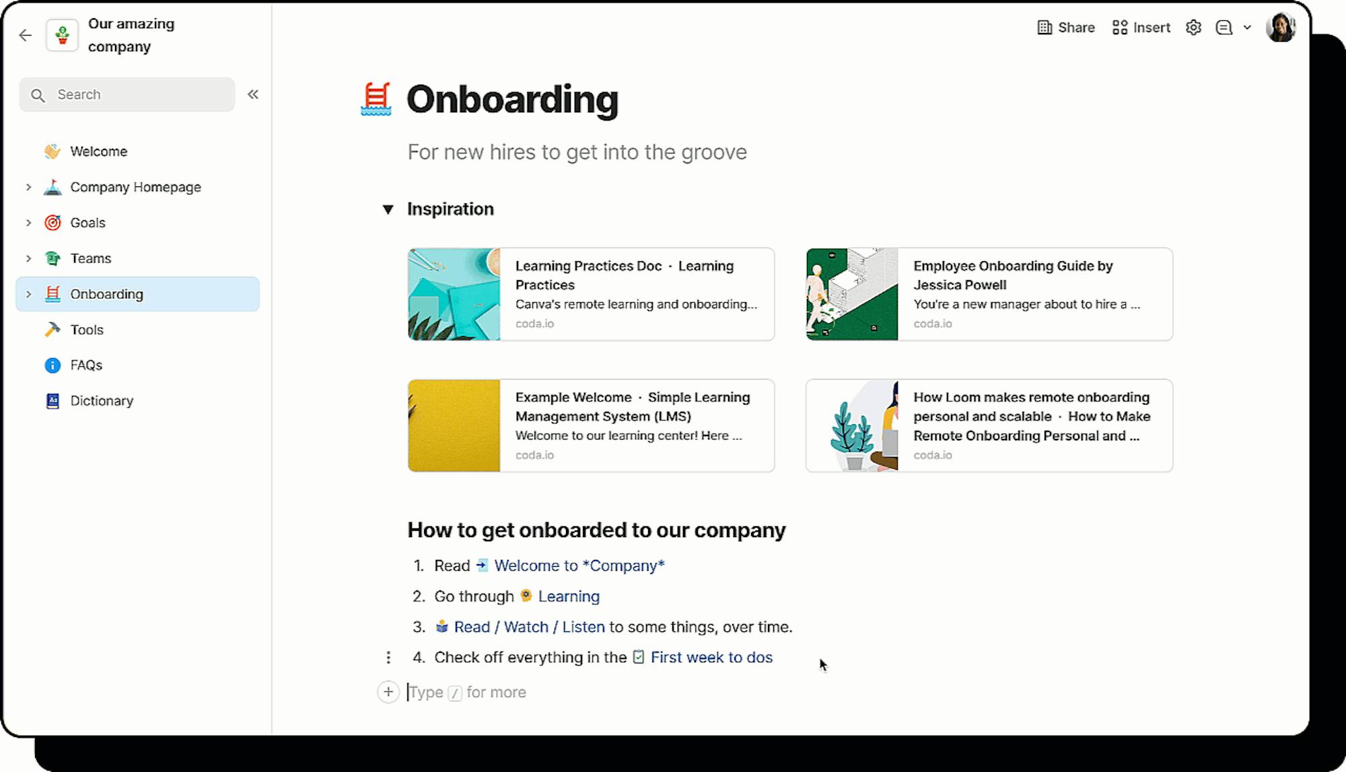This screenshot has width=1346, height=772.
Task: Click the Onboarding ladder icon in title
Action: click(x=376, y=99)
